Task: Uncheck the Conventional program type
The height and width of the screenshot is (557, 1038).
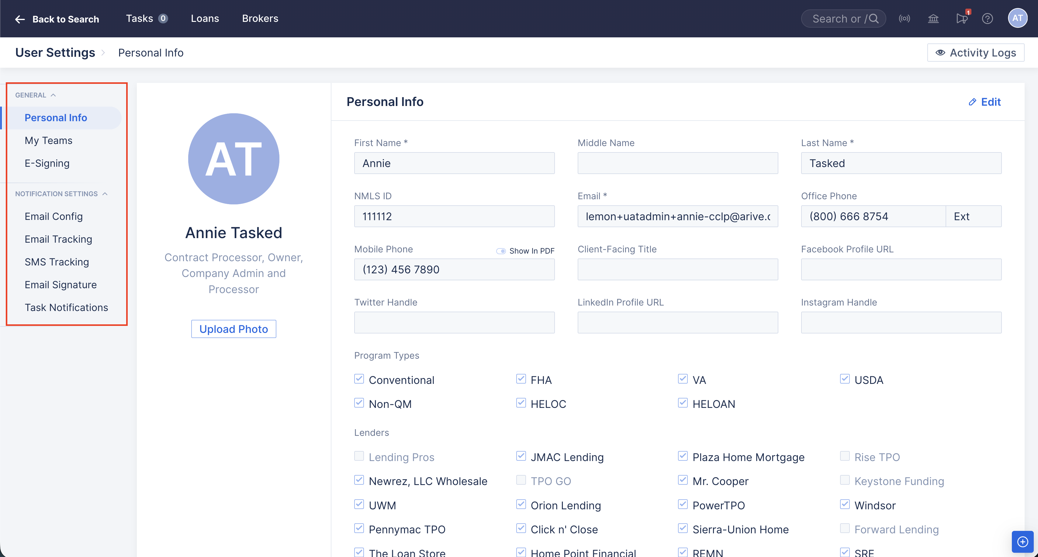Action: point(359,379)
